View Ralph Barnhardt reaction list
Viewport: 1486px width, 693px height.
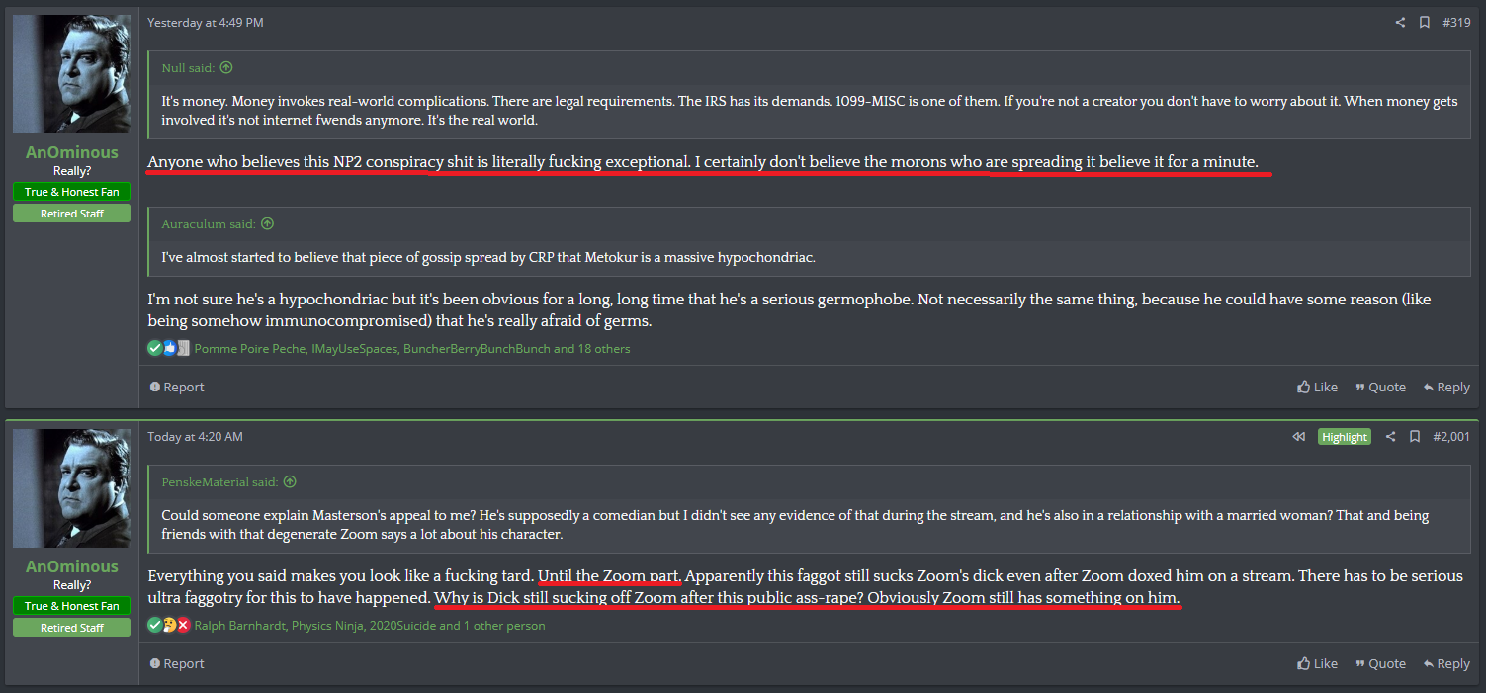pyautogui.click(x=240, y=626)
